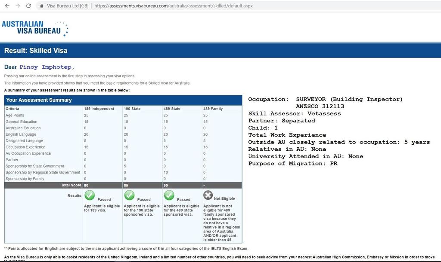The image size is (441, 262).
Task: Click the Australian Visa Bureau logo
Action: tap(34, 28)
